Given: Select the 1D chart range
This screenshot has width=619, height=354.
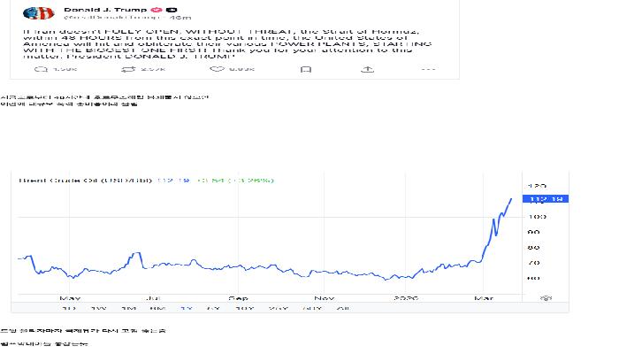Looking at the screenshot, I should [70, 308].
